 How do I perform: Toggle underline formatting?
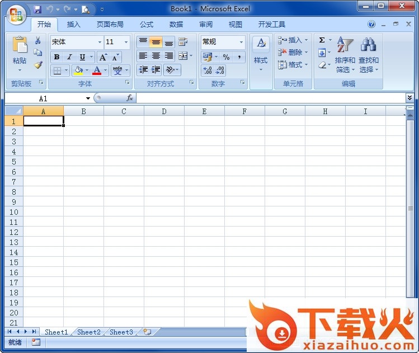(x=82, y=57)
